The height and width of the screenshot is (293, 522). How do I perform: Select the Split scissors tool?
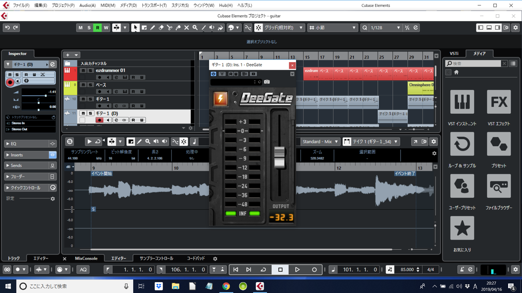pyautogui.click(x=169, y=27)
